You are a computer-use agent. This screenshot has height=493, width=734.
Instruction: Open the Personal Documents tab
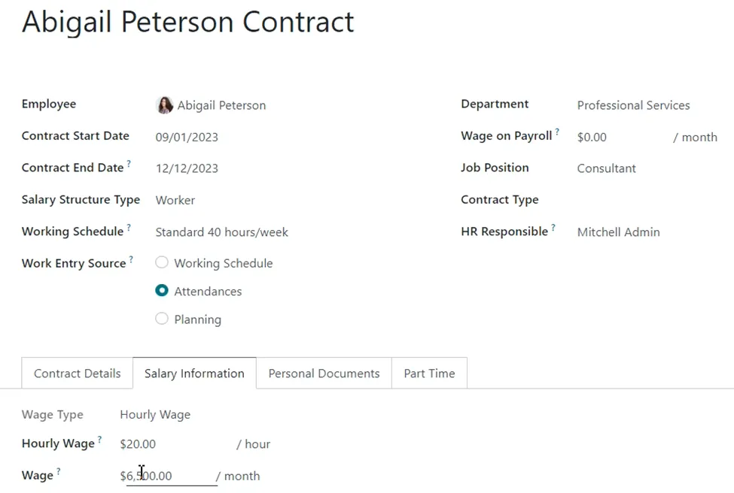click(324, 374)
